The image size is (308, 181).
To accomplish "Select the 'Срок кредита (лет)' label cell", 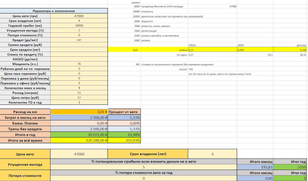I will 25,50.
